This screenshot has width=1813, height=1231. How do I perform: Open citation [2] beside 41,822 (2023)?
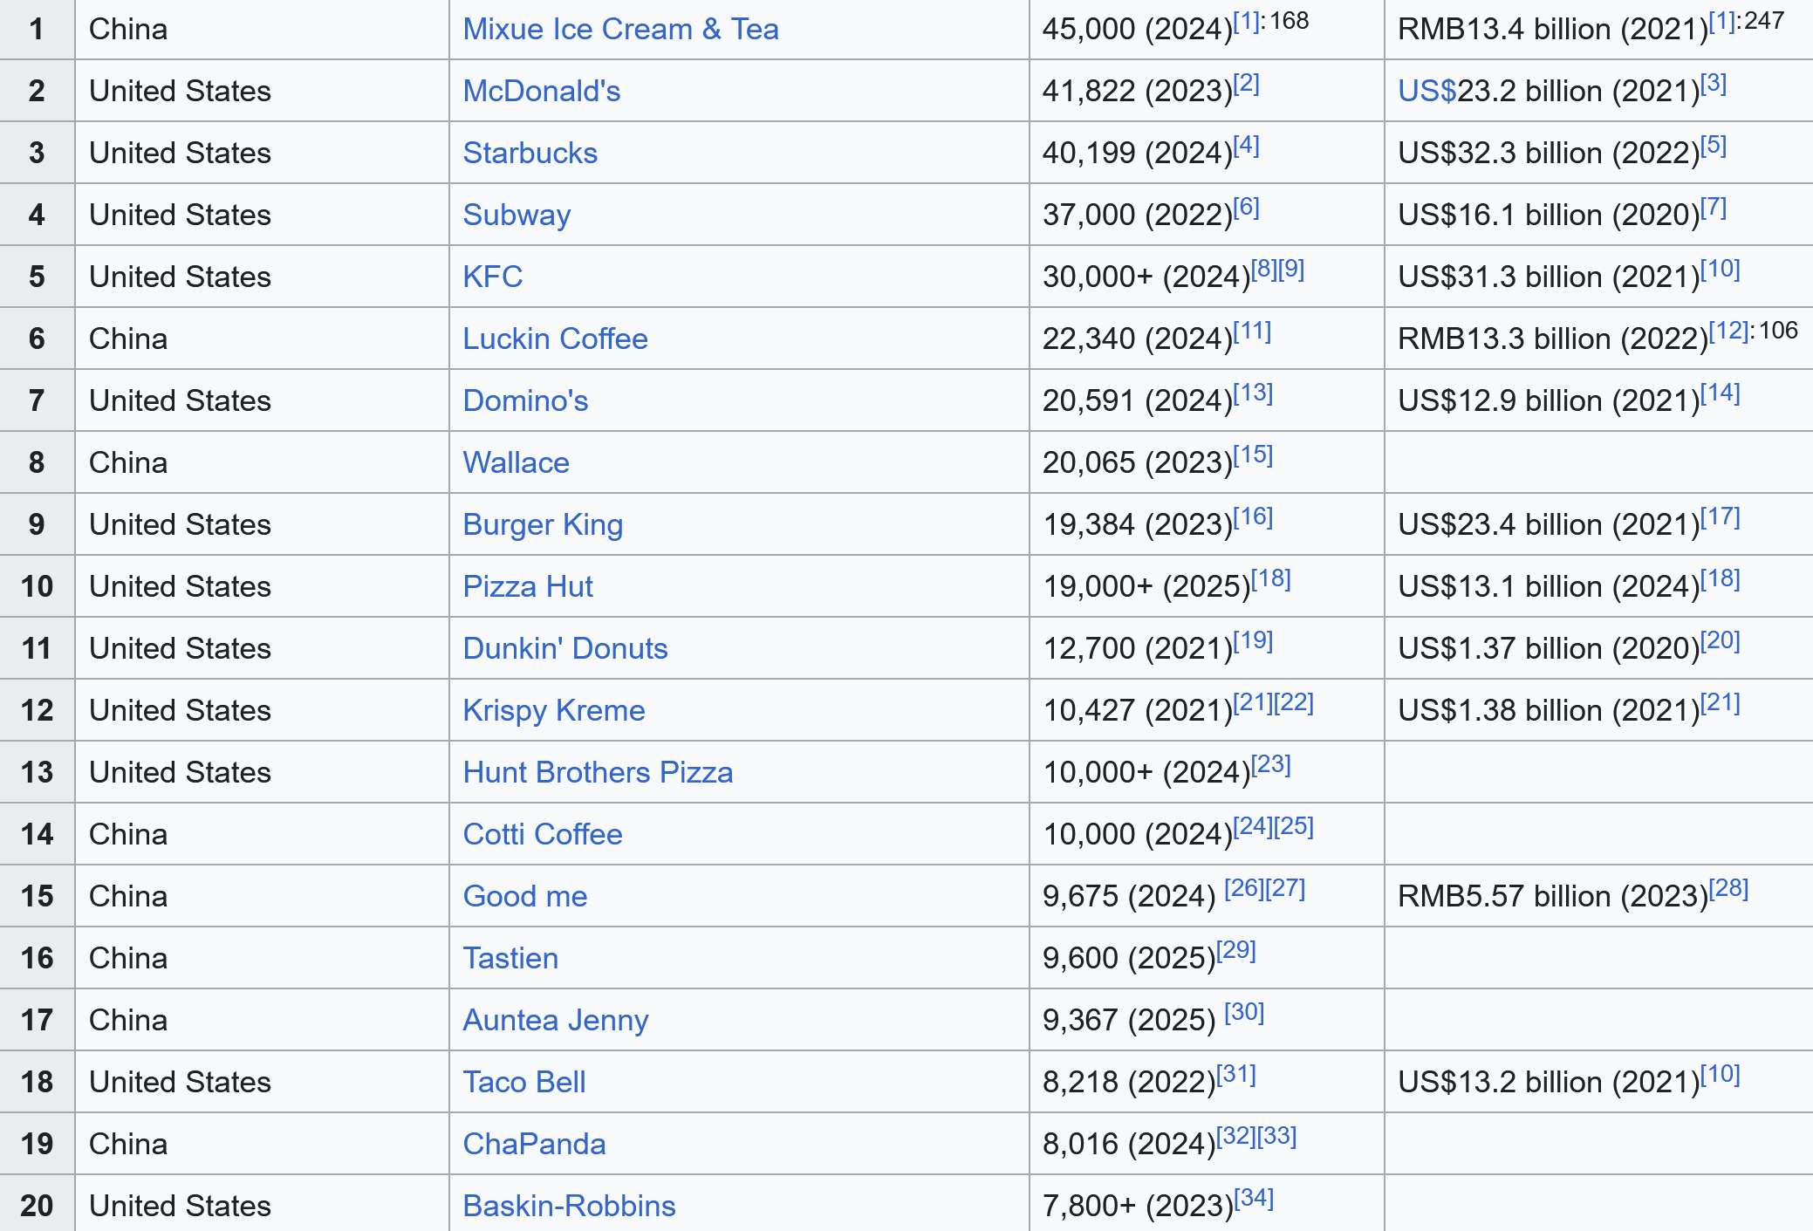[1246, 83]
